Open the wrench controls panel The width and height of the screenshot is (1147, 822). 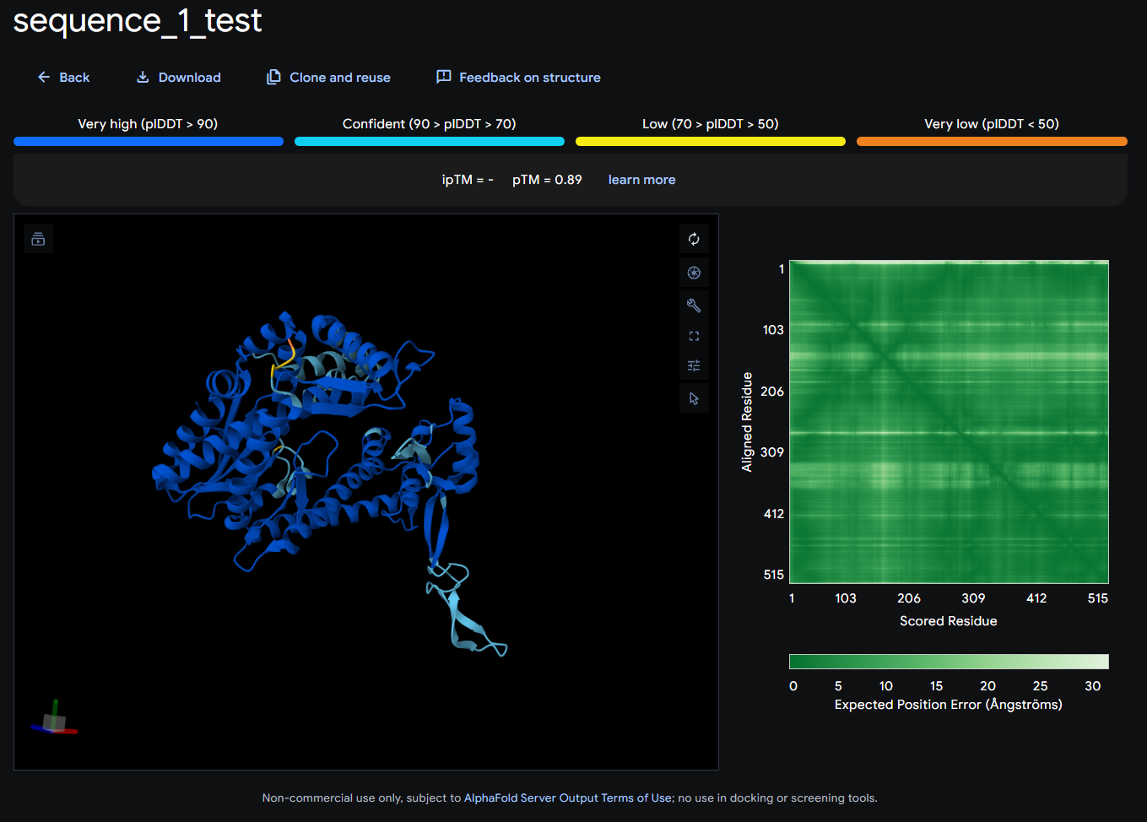694,306
